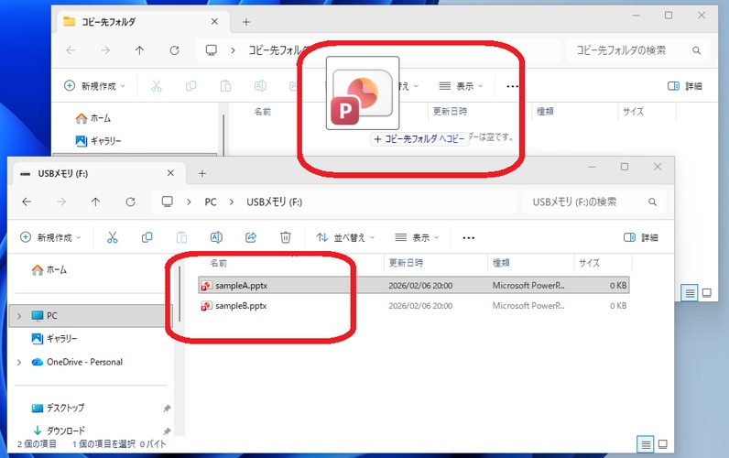The image size is (729, 458).
Task: Go up one level in コピー先フォルダ window
Action: 139,50
